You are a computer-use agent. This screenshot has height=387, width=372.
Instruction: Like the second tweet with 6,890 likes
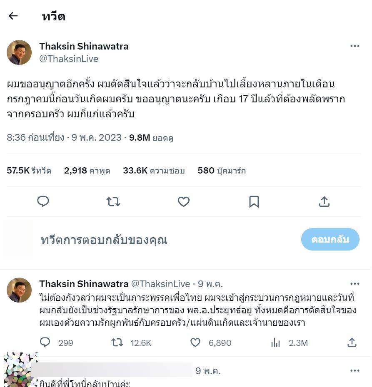pos(195,342)
